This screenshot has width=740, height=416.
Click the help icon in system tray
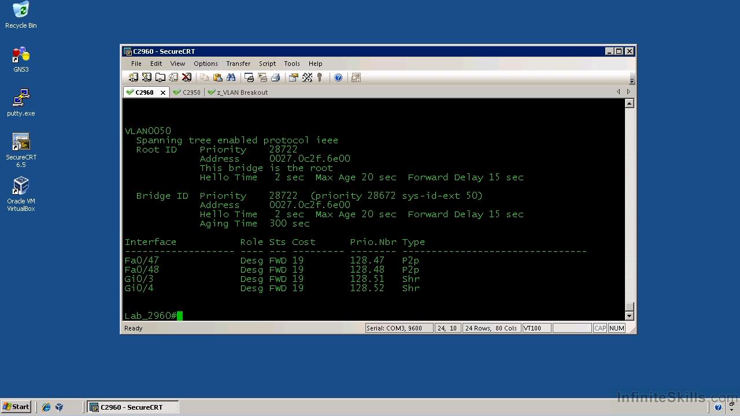point(718,407)
